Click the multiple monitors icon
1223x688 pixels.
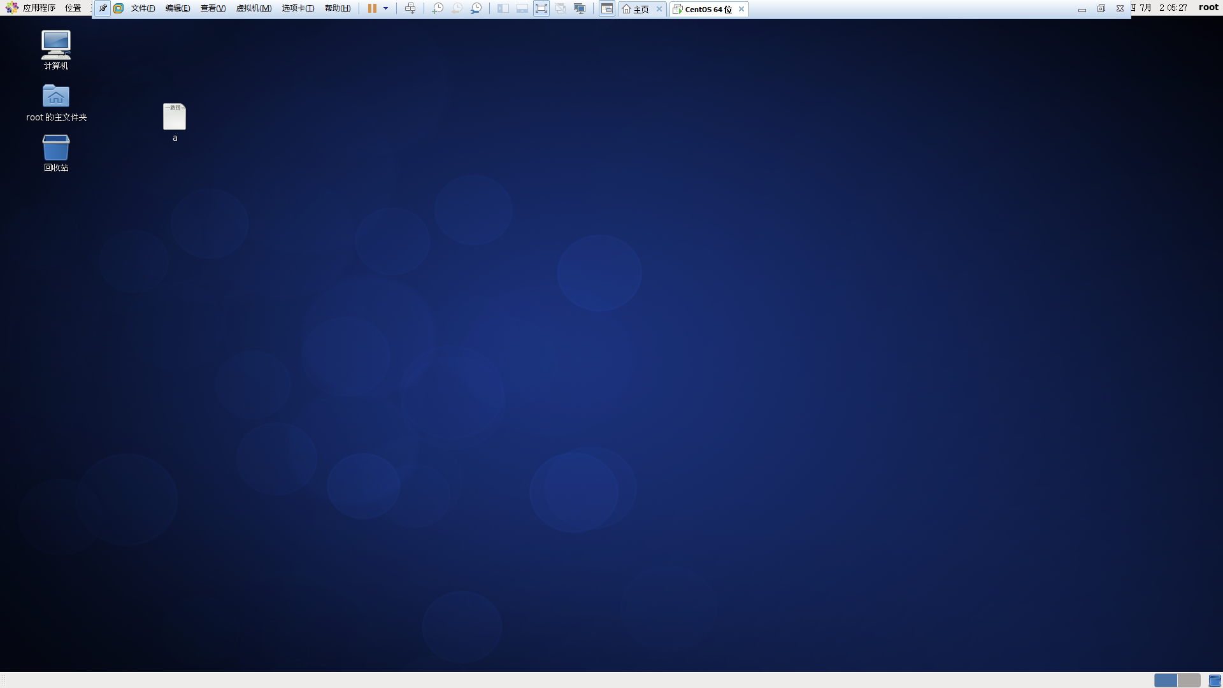tap(579, 8)
